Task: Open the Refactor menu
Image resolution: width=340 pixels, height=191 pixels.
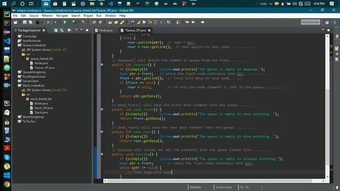Action: click(x=47, y=15)
